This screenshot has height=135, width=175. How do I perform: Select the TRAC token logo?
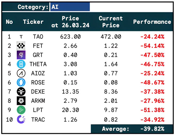coord(21,119)
